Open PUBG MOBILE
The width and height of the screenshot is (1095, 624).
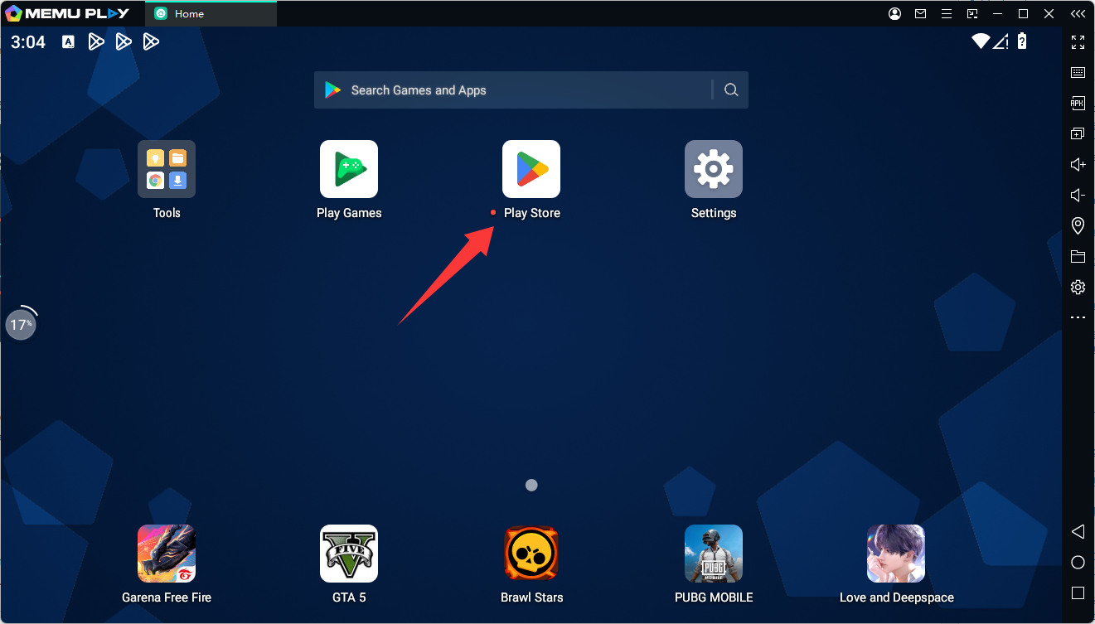713,554
